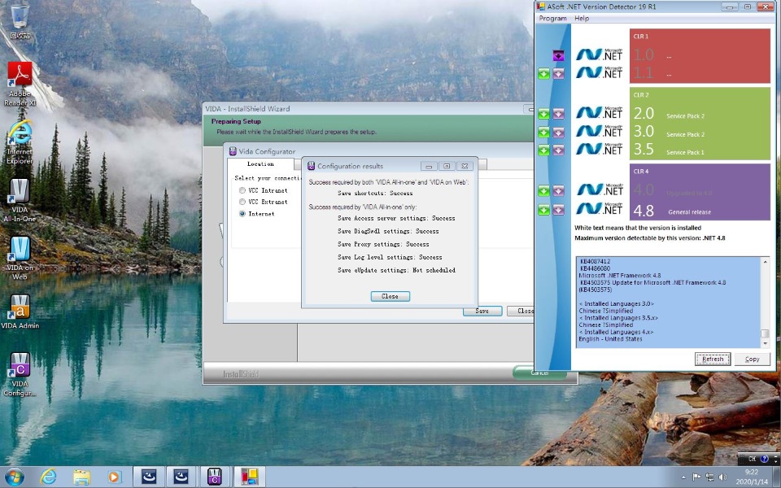This screenshot has width=781, height=488.
Task: Select the VIDA Admin desktop shortcut
Action: [x=20, y=312]
